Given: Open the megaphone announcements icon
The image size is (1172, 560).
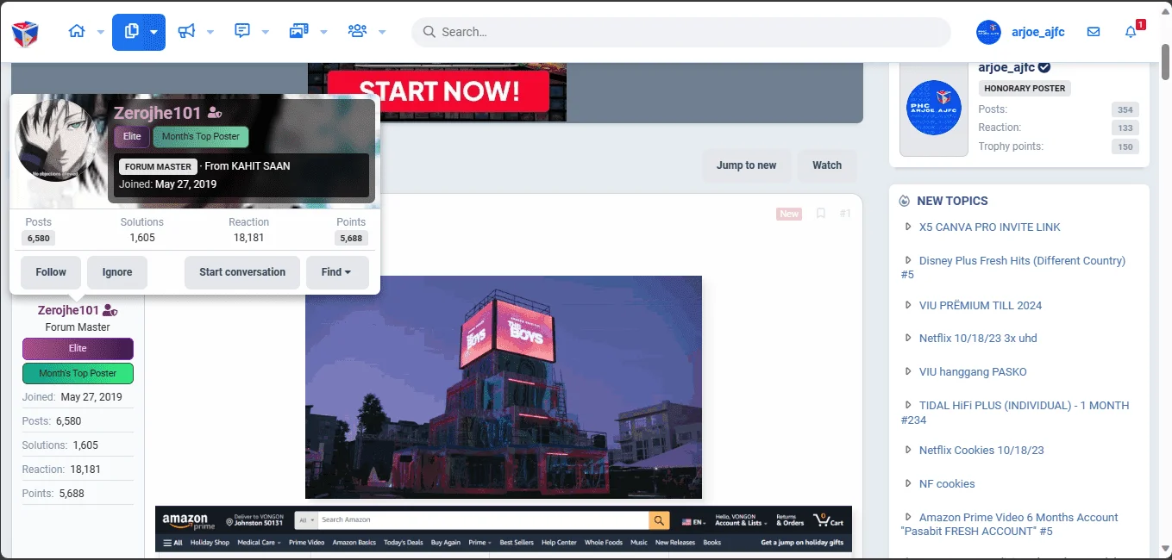Looking at the screenshot, I should click(x=186, y=32).
